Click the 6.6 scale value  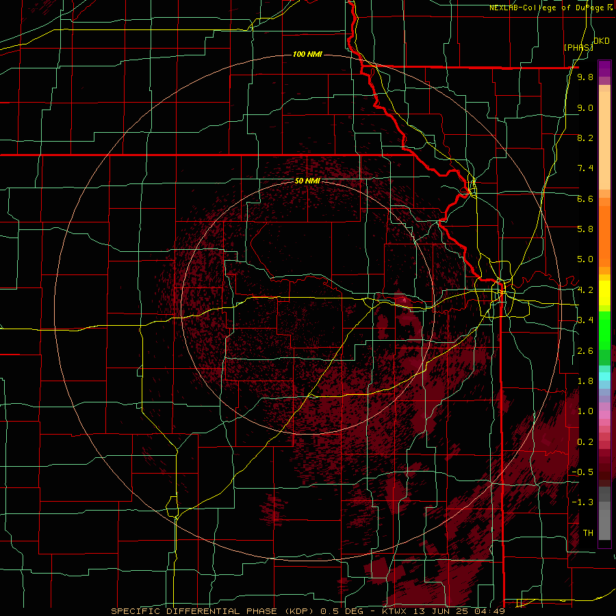(585, 198)
